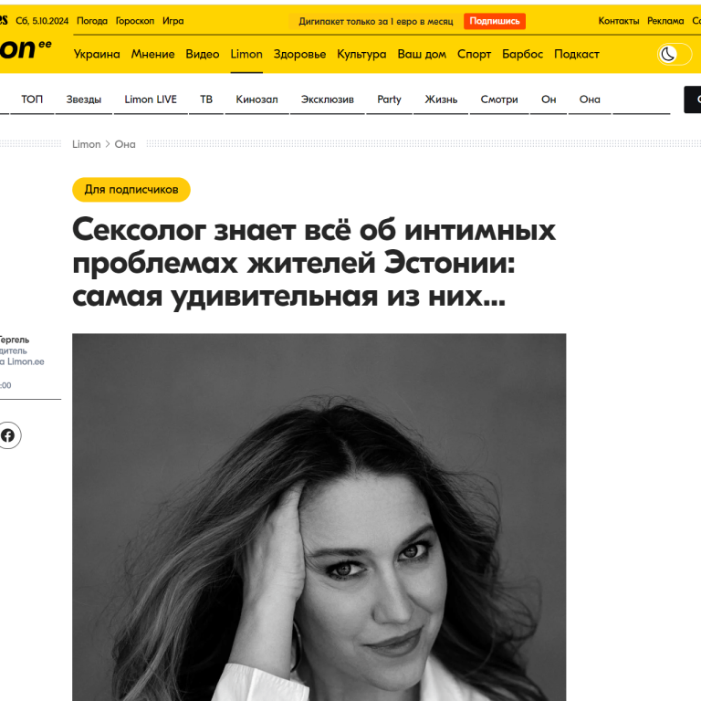Open the Украина menu item
This screenshot has width=701, height=701.
click(x=97, y=54)
